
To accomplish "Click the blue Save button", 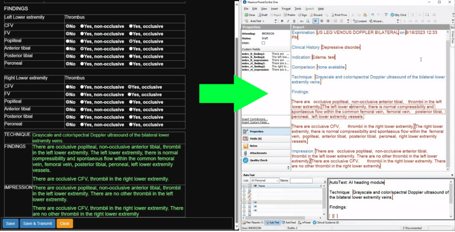I will tap(11, 223).
